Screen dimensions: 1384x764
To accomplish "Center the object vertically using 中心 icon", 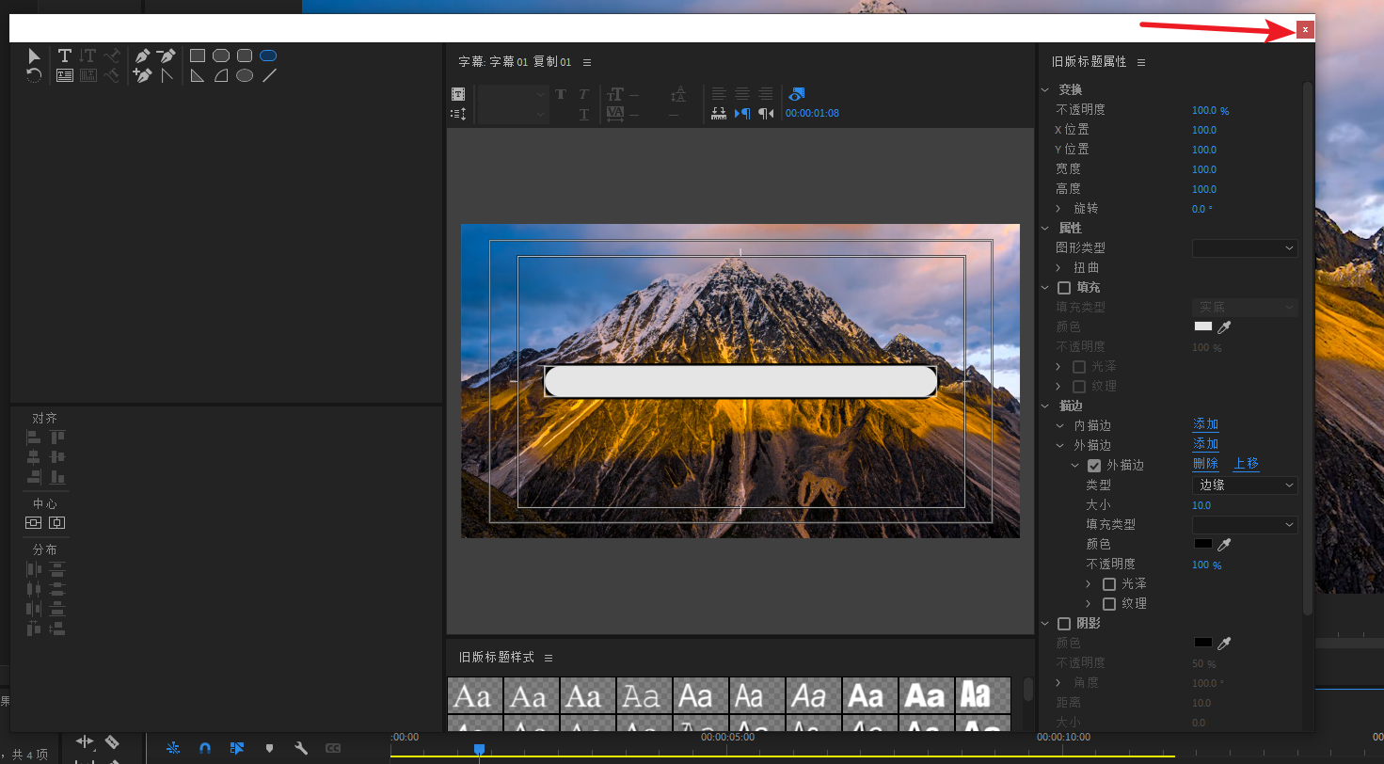I will 34,523.
